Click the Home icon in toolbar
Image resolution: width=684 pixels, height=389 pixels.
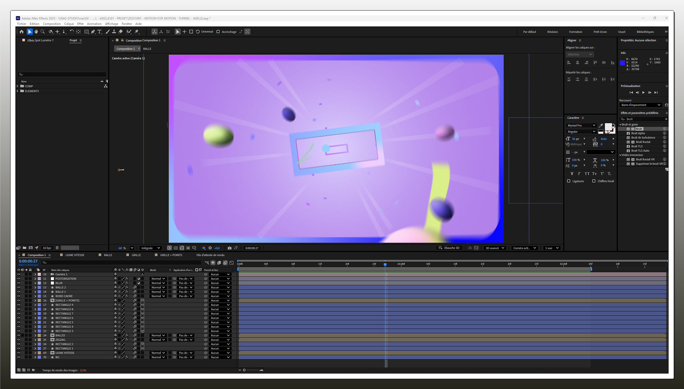(x=22, y=32)
